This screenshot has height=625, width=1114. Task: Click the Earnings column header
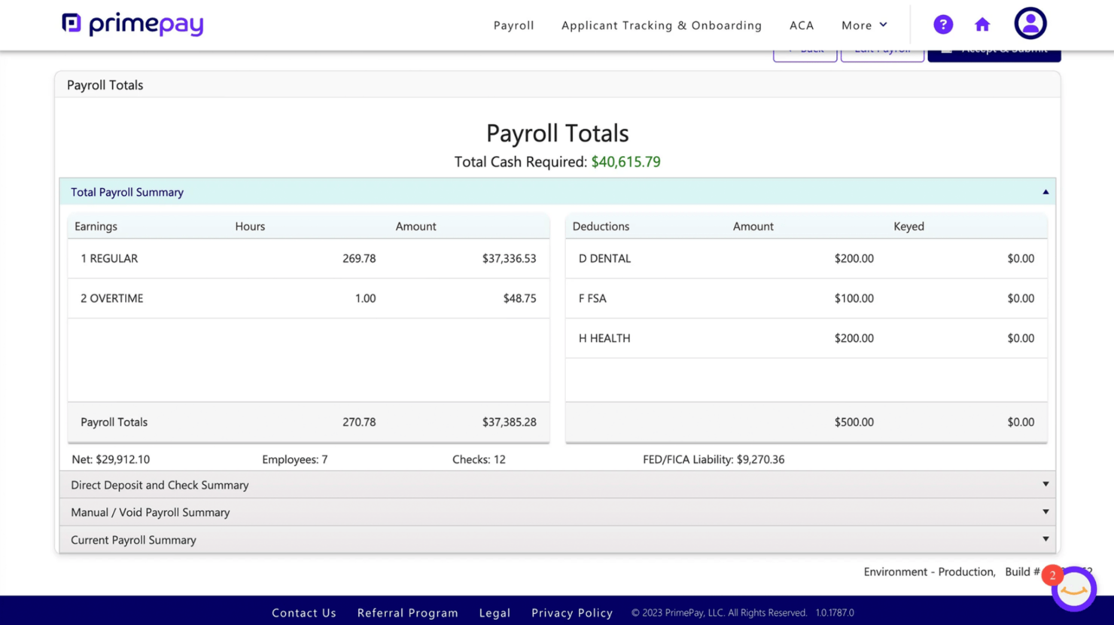(96, 226)
